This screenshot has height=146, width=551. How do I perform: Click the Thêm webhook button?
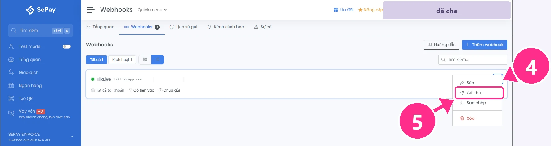point(485,45)
